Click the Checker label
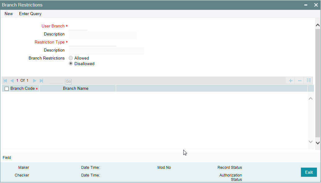 pos(22,175)
